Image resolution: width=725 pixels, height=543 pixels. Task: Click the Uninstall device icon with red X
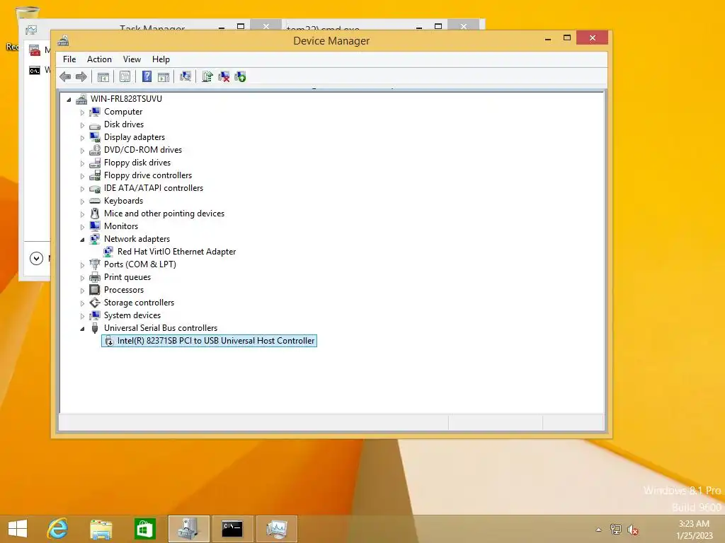(x=224, y=76)
